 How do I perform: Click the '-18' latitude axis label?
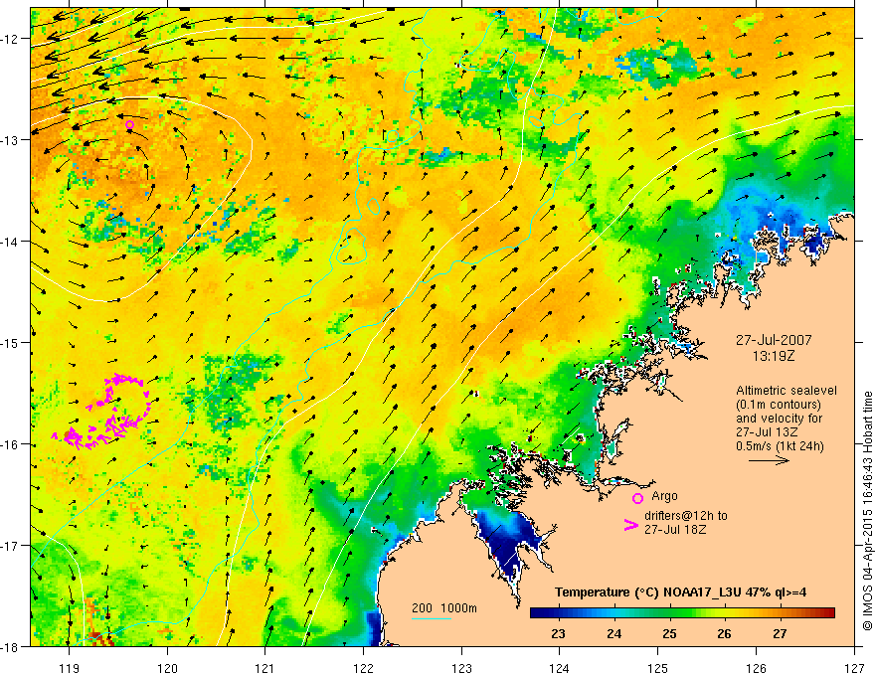(11, 647)
